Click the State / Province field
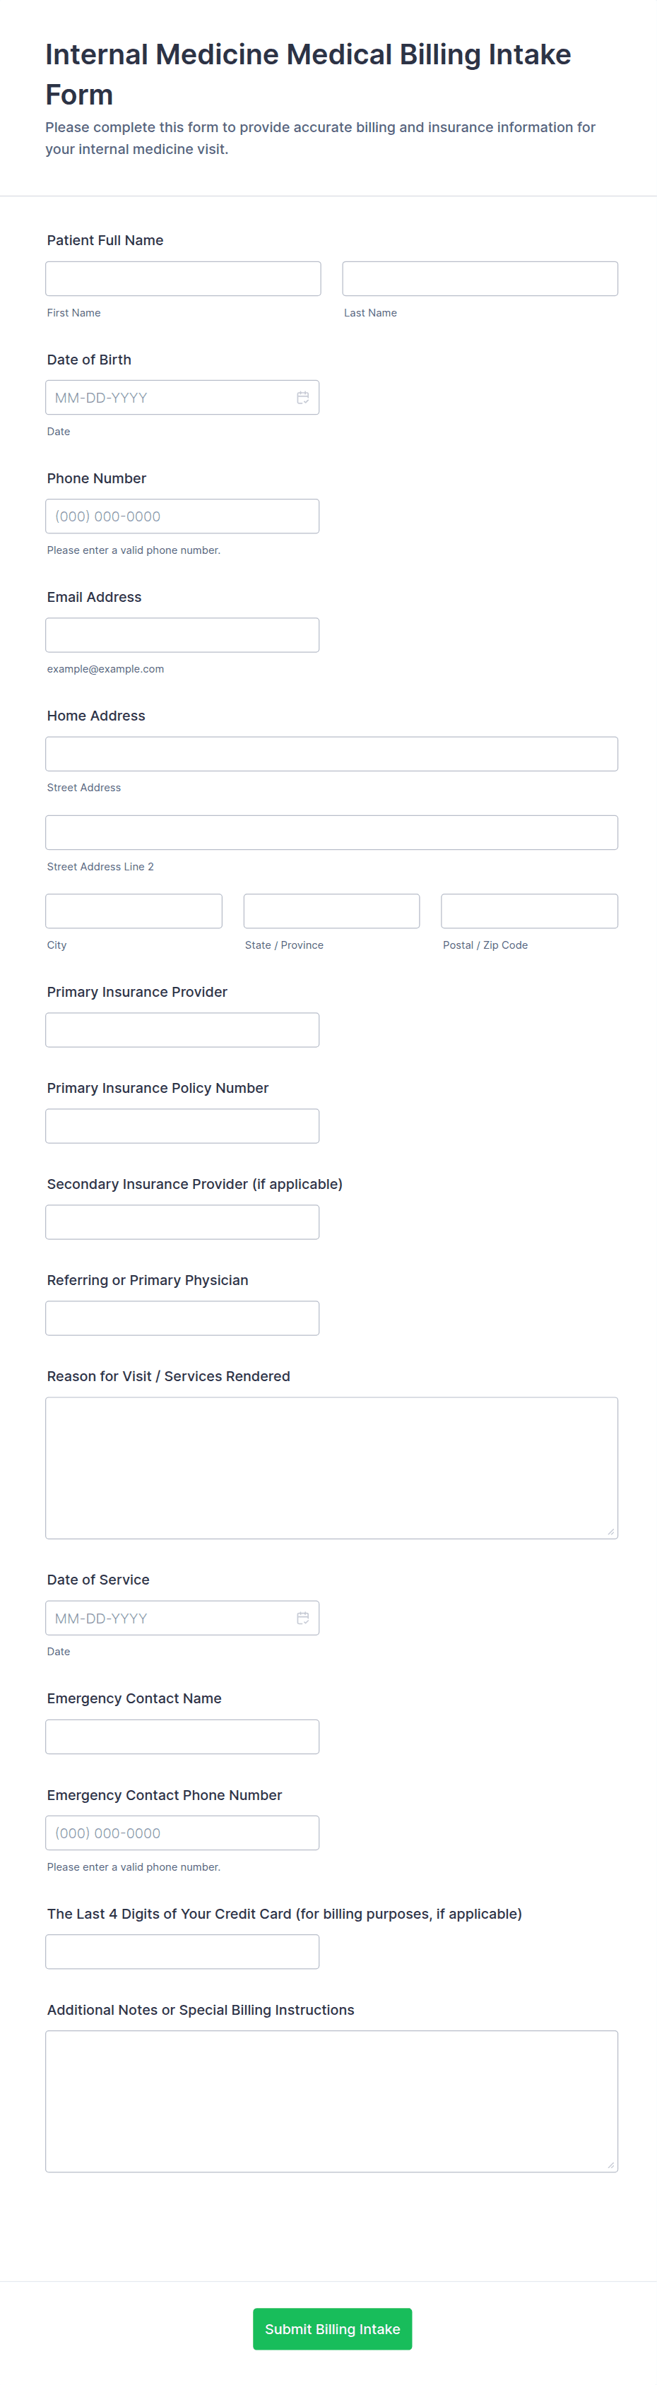 click(331, 911)
